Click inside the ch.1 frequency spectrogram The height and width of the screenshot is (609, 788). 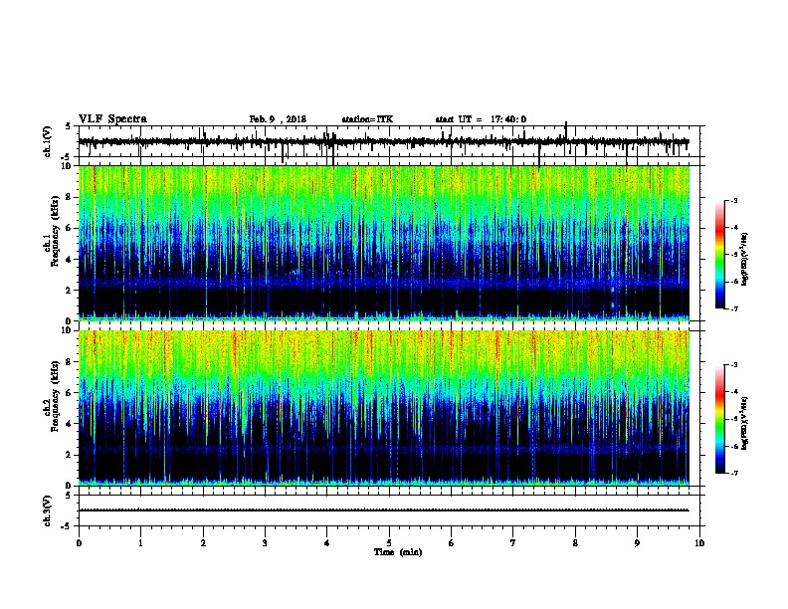(384, 243)
